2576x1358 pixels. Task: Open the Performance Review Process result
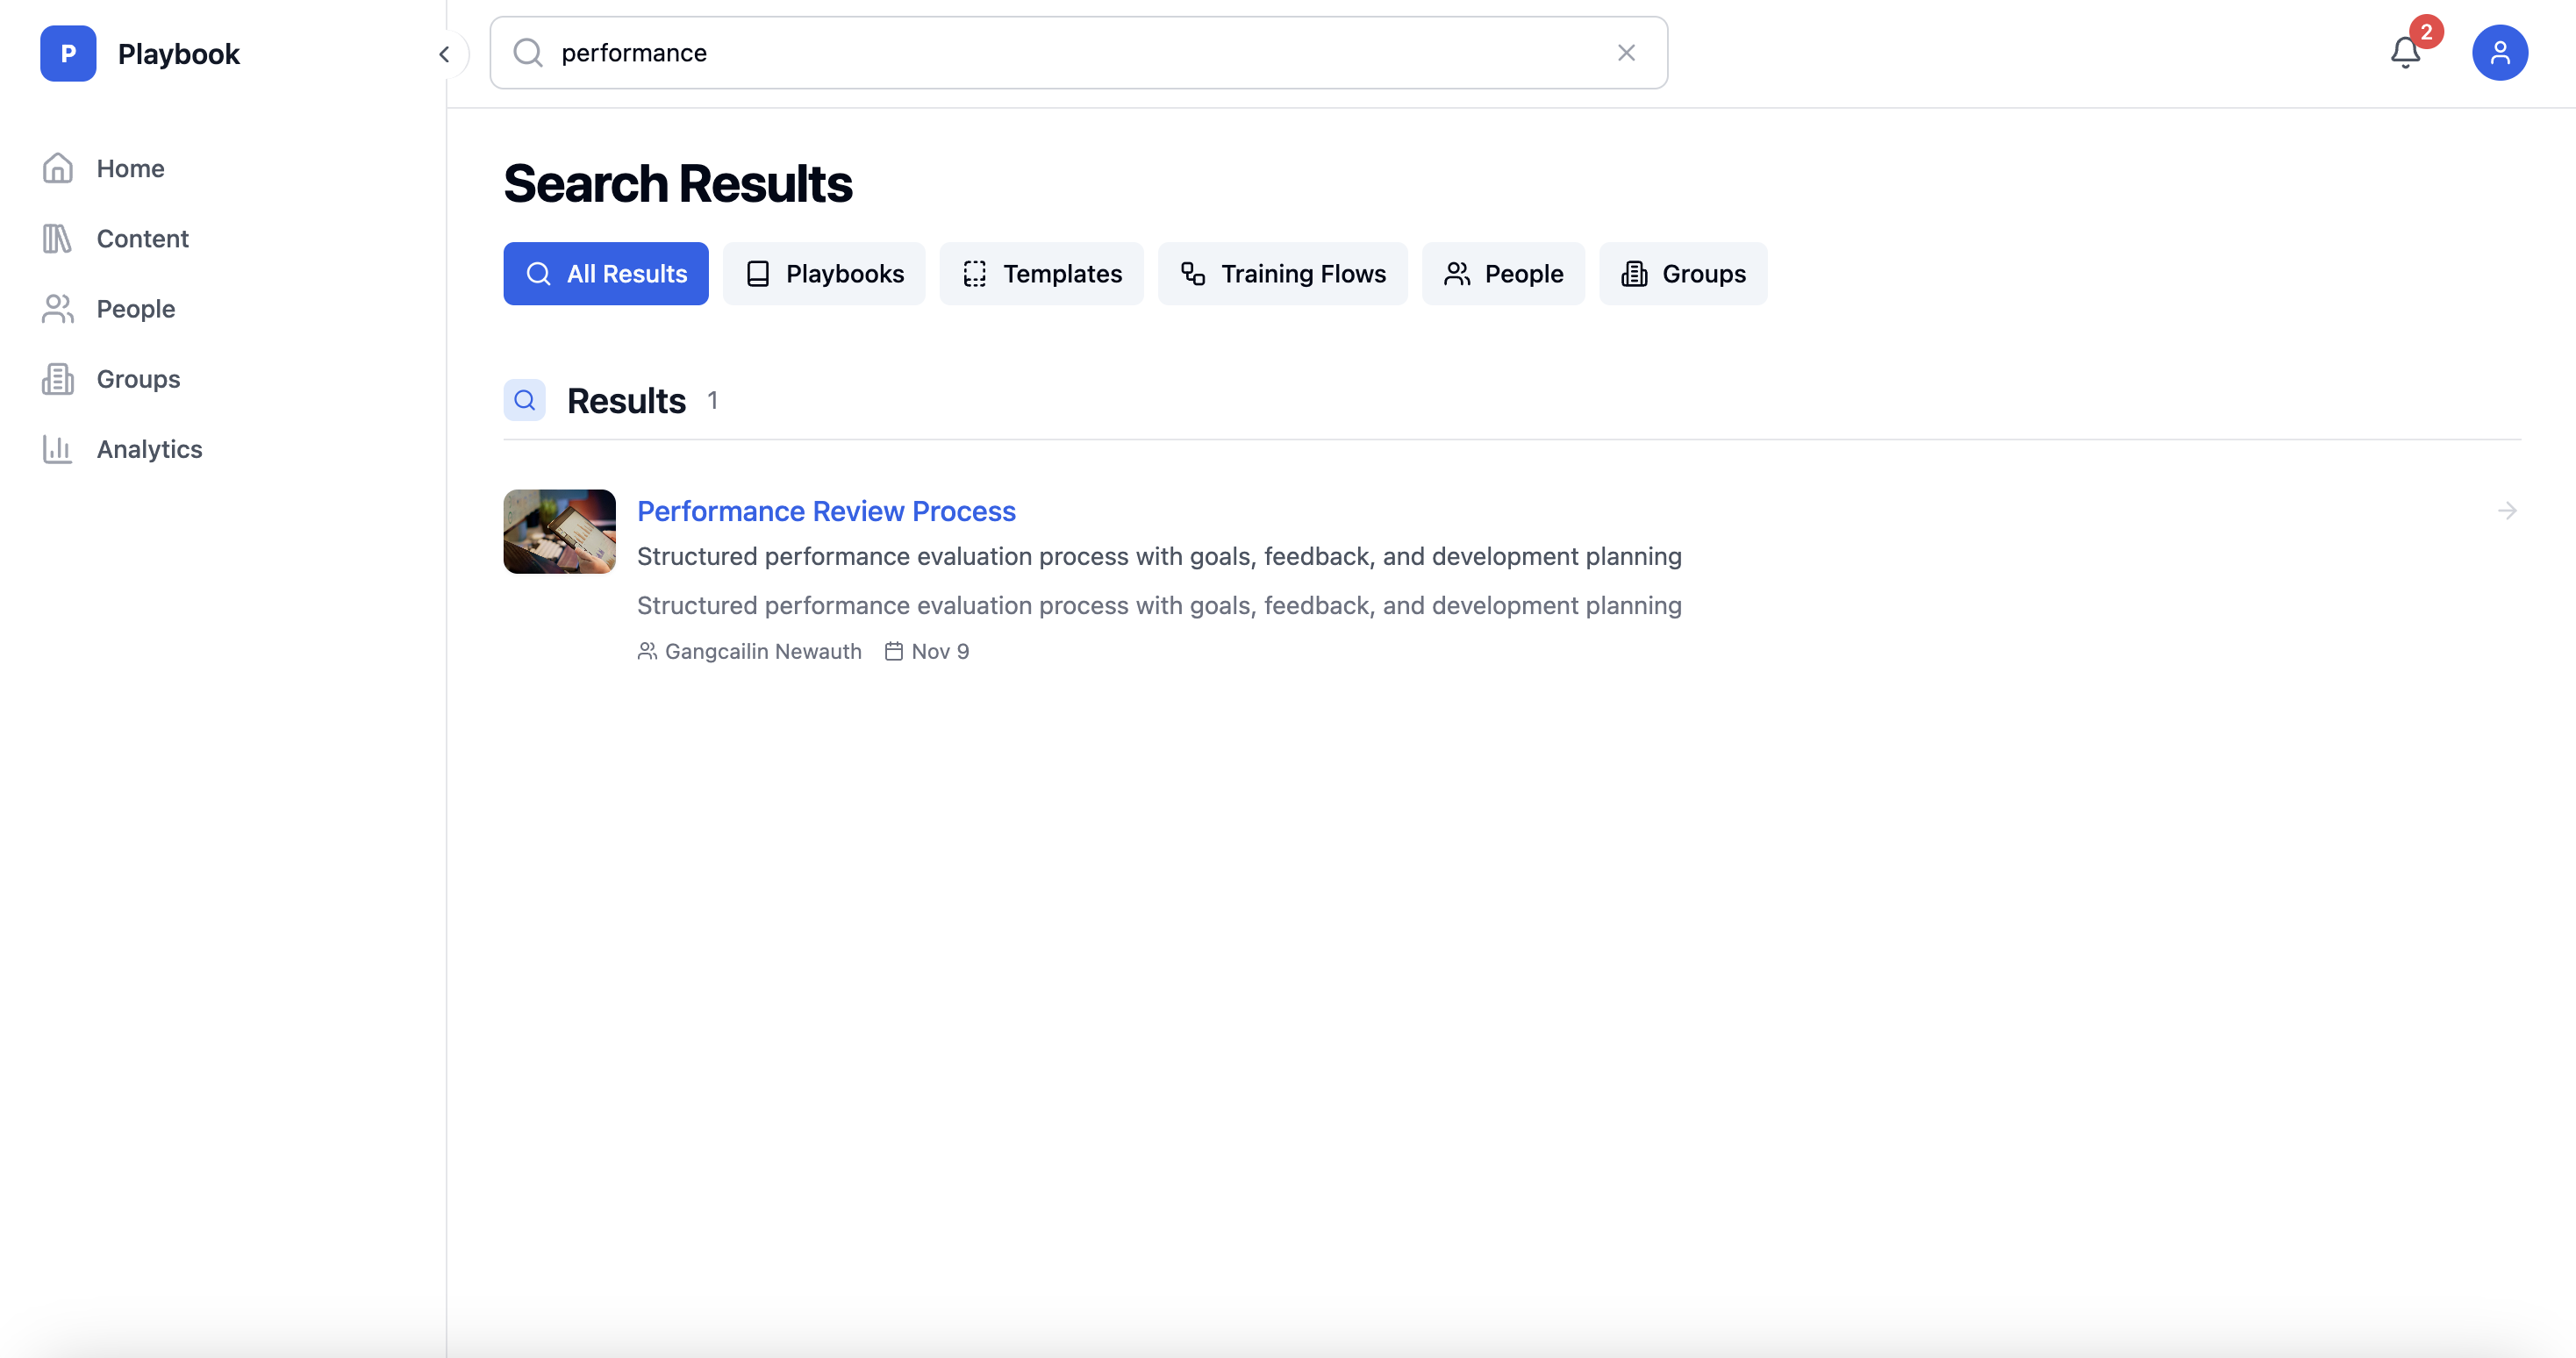pos(826,511)
